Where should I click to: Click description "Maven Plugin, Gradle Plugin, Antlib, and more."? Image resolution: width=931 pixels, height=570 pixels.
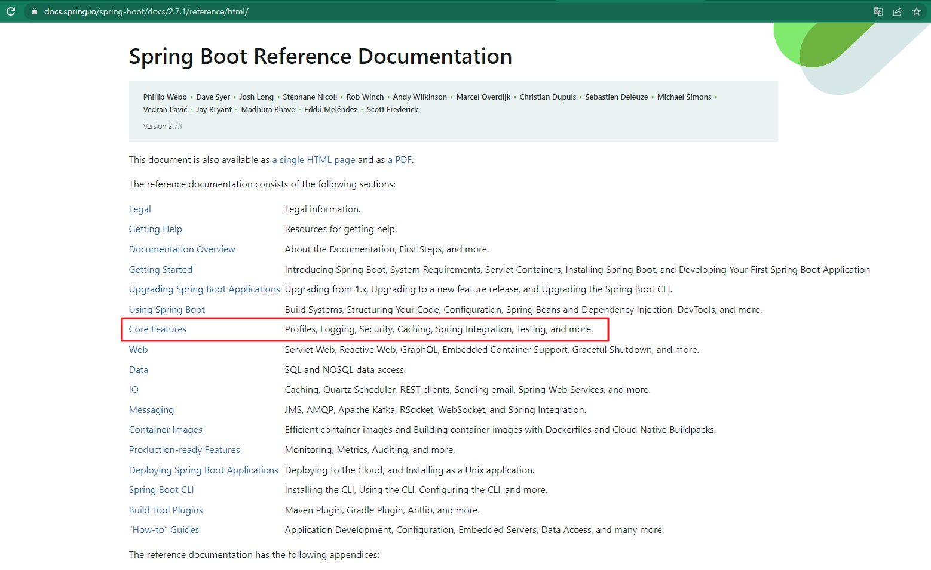click(x=382, y=510)
